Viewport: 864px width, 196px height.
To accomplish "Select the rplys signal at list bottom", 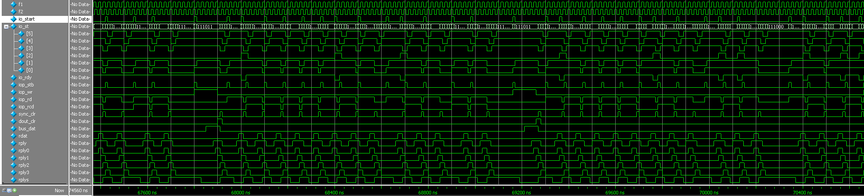I will (24, 180).
